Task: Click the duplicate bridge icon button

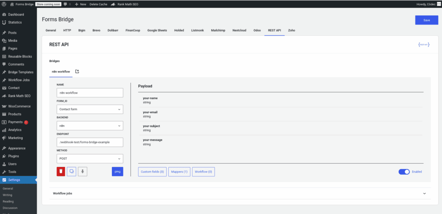Action: pos(72,171)
